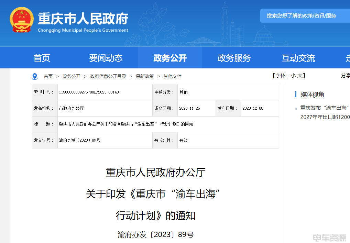Viewport: 350px width, 243px height.
Task: Click the Chongqing Municipal People's Government subtitle
Action: point(83,30)
